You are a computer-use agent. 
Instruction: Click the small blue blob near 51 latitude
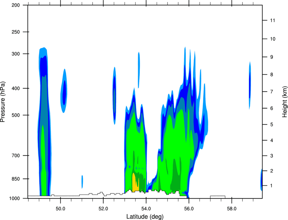click(x=82, y=182)
